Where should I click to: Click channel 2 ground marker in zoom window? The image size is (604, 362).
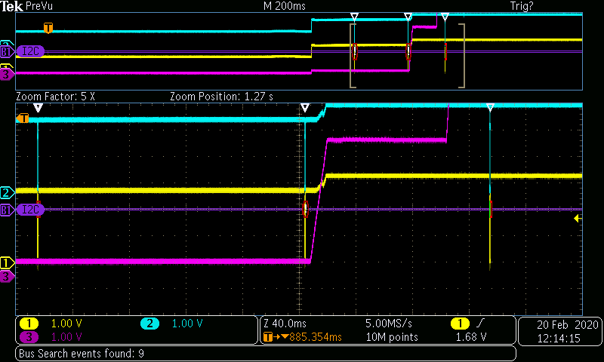pyautogui.click(x=7, y=192)
